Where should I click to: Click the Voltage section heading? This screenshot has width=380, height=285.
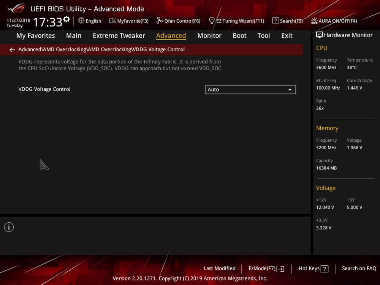(326, 188)
